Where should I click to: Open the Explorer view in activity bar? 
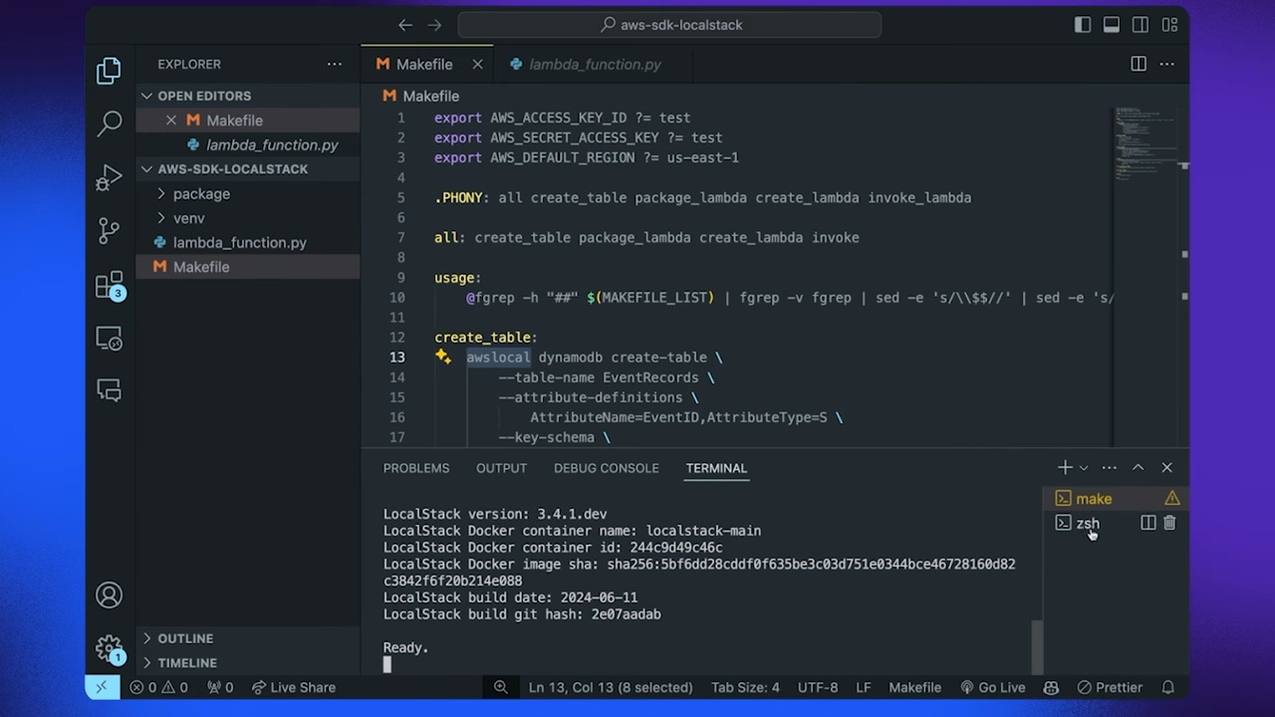109,71
